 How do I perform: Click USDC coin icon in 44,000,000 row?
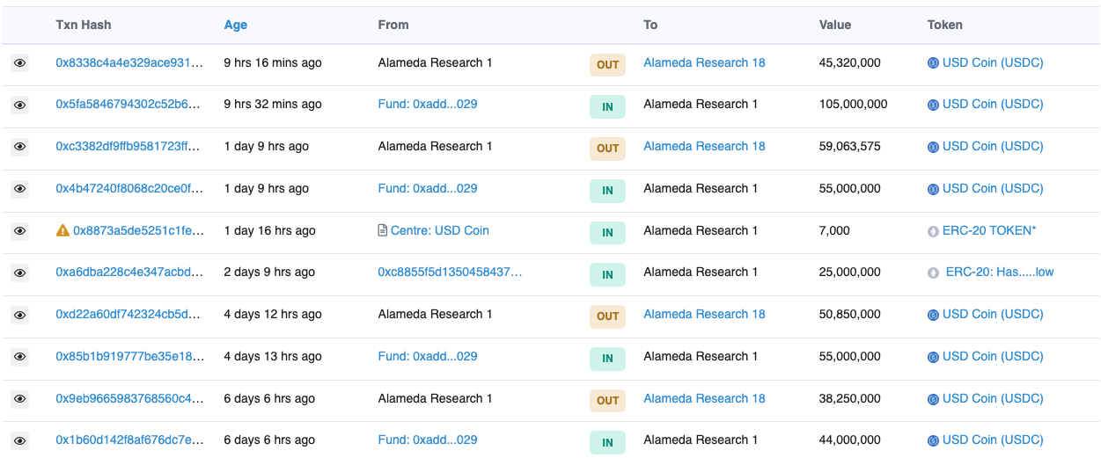point(933,440)
